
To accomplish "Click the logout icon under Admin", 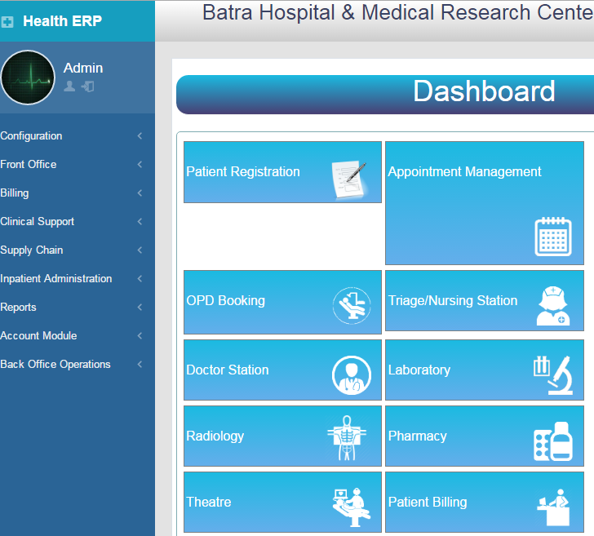I will click(88, 86).
